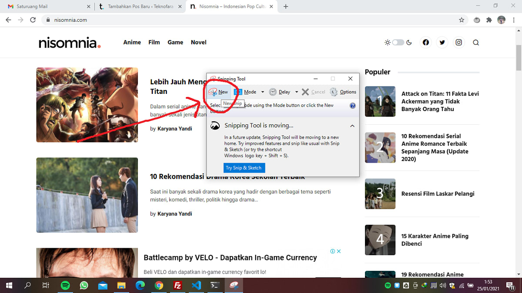Expand the Delay dropdown arrow
This screenshot has height=293, width=522.
297,92
